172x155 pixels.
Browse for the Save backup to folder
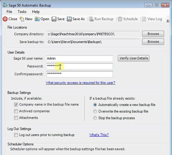tap(153, 42)
